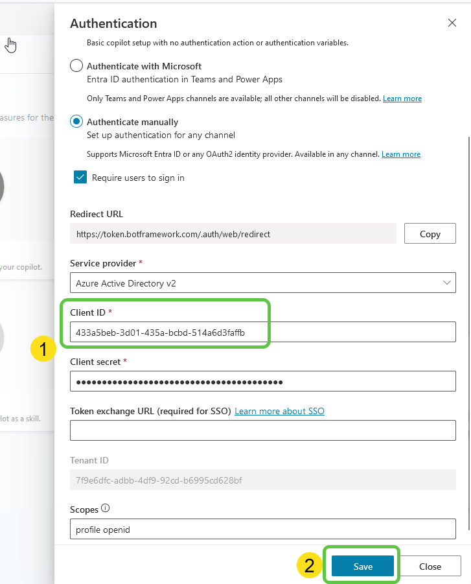This screenshot has height=584, width=471.
Task: Click the Close button at bottom
Action: [430, 566]
